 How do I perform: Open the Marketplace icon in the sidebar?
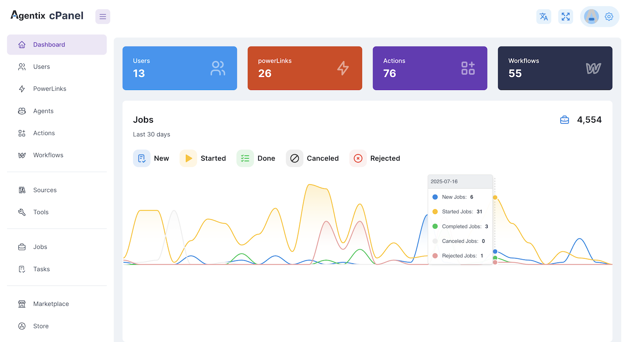coord(22,304)
